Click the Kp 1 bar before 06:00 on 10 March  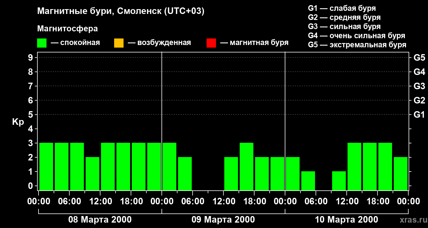[x=308, y=181]
